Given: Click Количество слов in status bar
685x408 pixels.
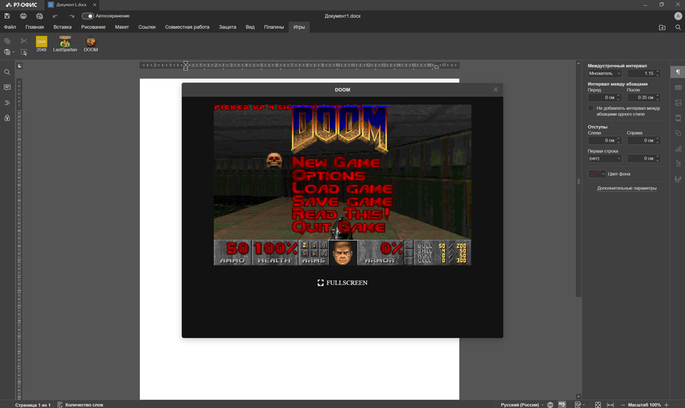Looking at the screenshot, I should pyautogui.click(x=80, y=404).
